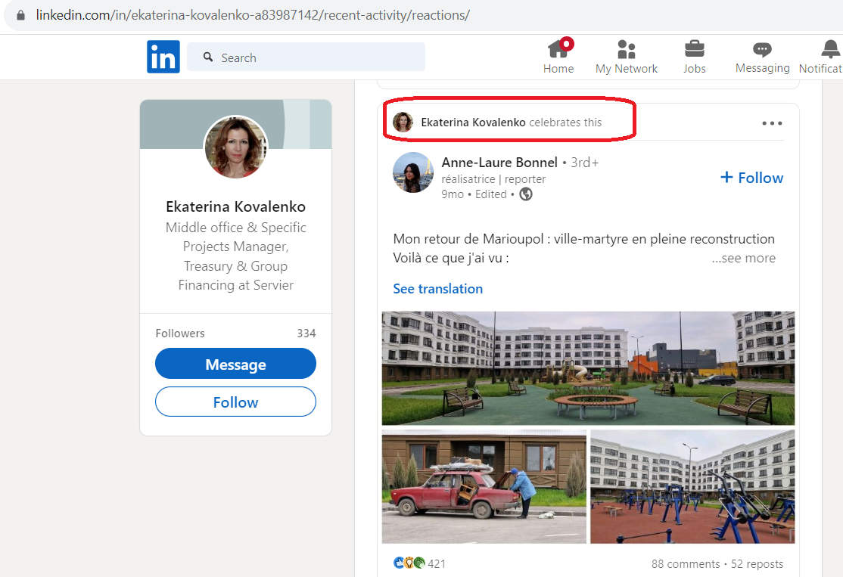843x577 pixels.
Task: Click the large Ekaterina profile picture
Action: 235,147
